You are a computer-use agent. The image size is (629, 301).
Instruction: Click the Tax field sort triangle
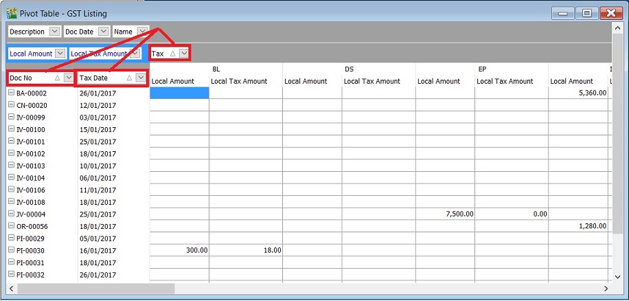click(173, 54)
